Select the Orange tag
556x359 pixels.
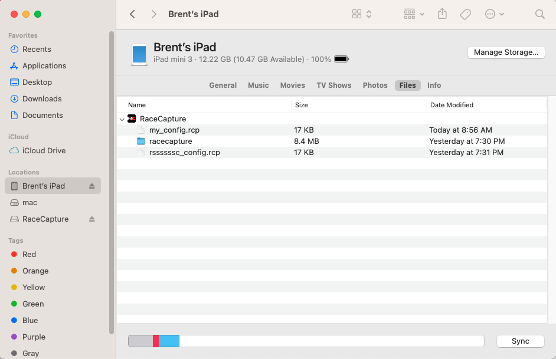[53, 271]
